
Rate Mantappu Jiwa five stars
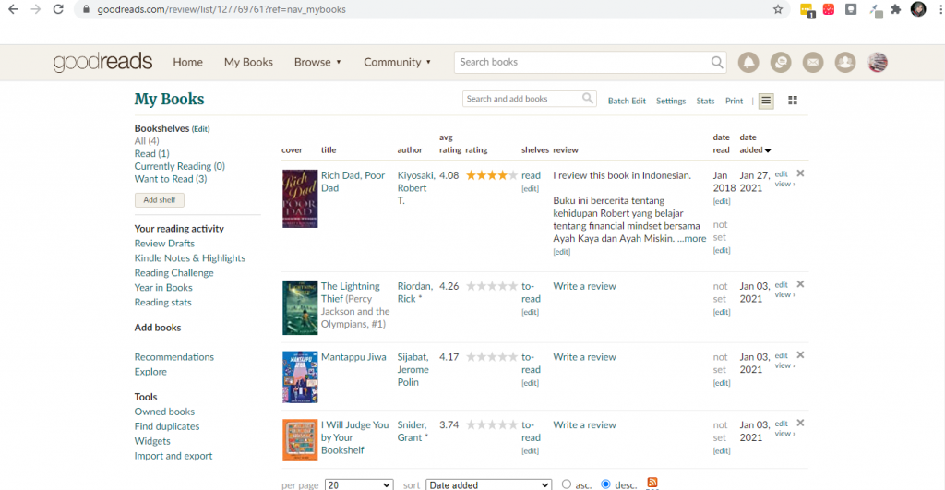[512, 357]
